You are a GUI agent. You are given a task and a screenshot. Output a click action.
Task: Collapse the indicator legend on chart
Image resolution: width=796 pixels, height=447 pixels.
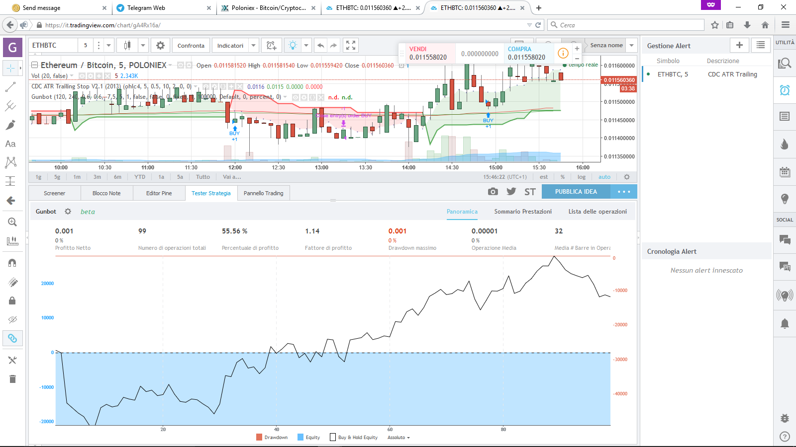click(x=35, y=65)
